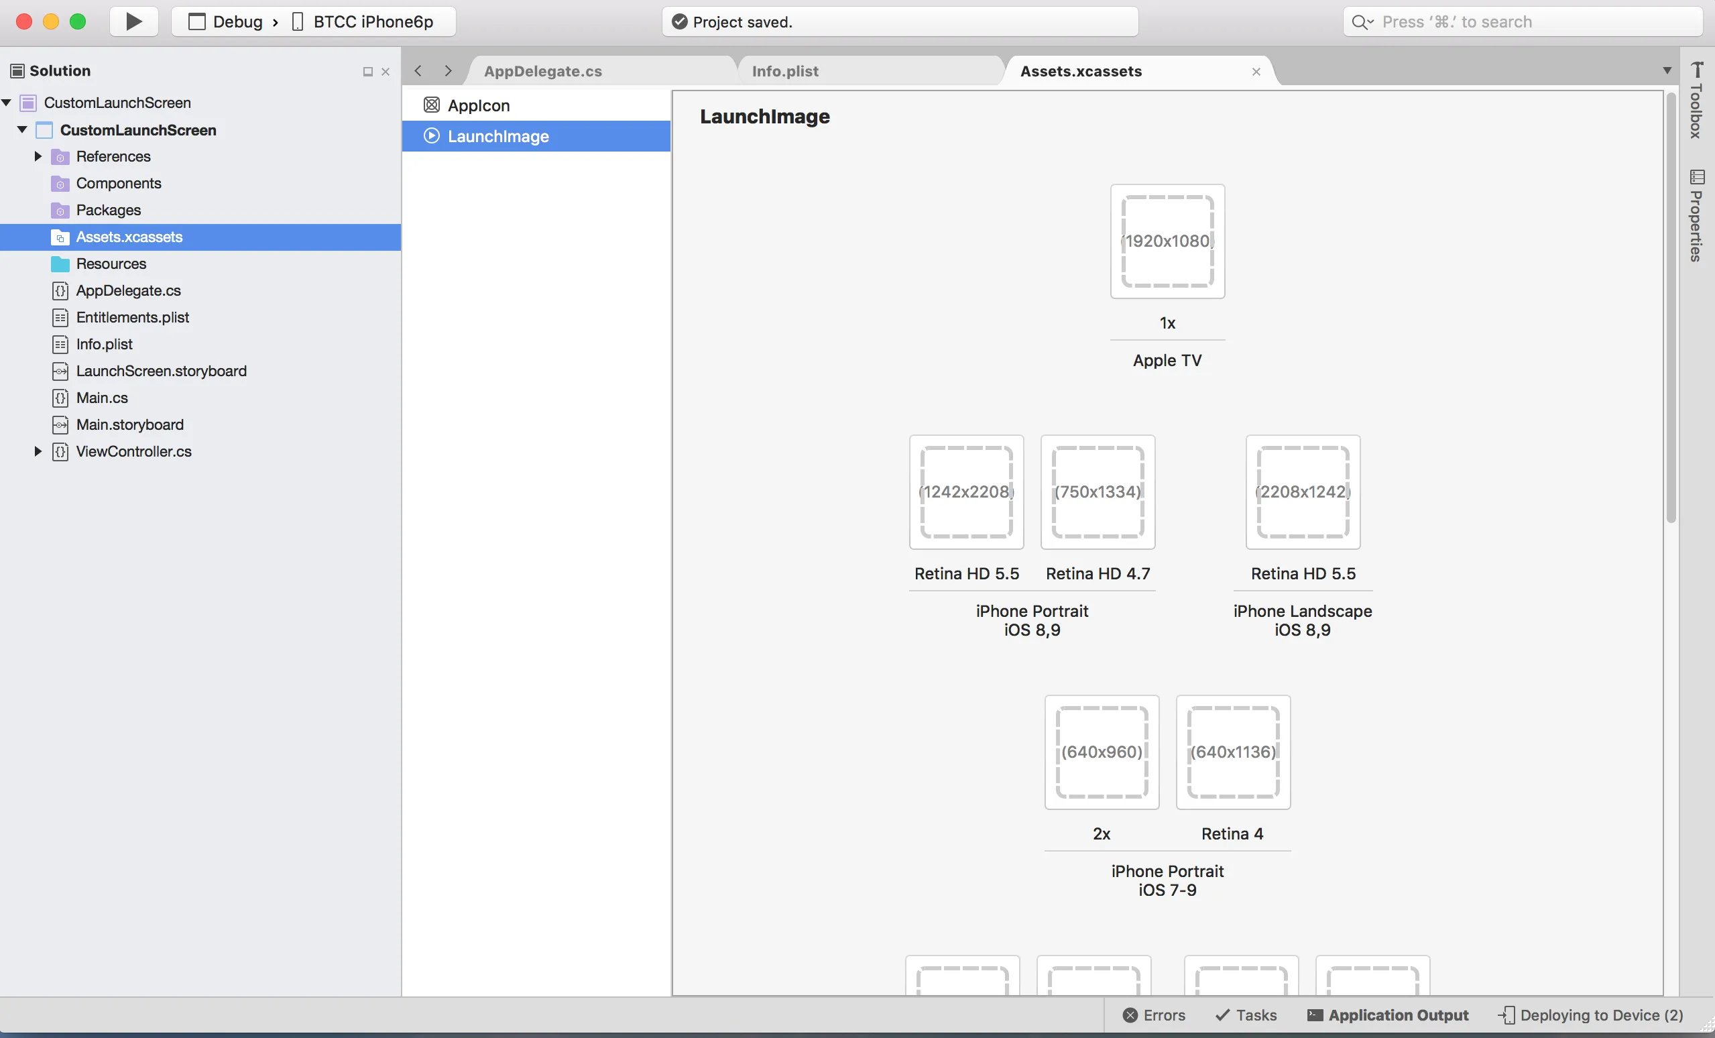The width and height of the screenshot is (1715, 1038).
Task: Switch to the AppDelegate.cs tab
Action: pyautogui.click(x=543, y=71)
